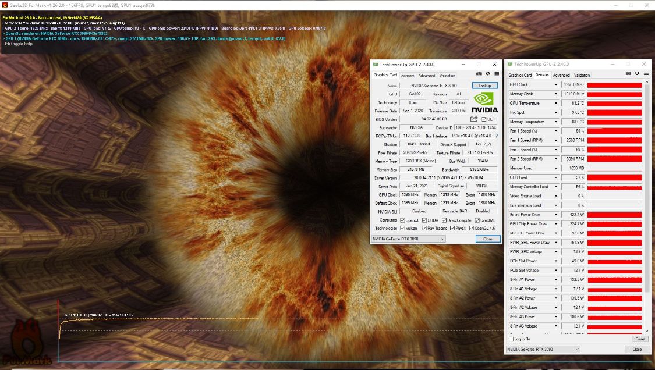The width and height of the screenshot is (655, 370).
Task: Click the scrollbar down arrow in Sensors window
Action: 647,331
